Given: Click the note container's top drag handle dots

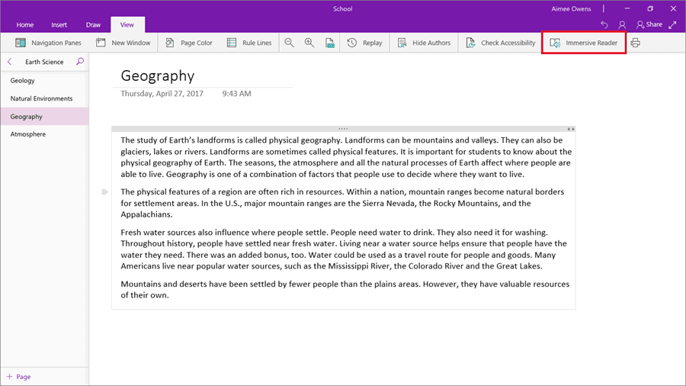Looking at the screenshot, I should click(x=343, y=129).
